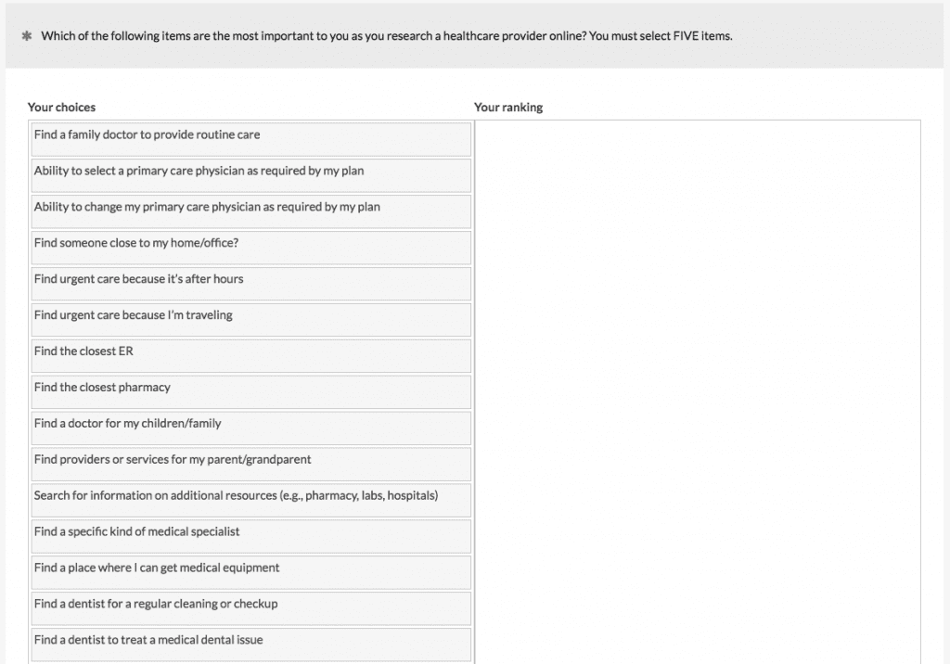Select 'Find a specific kind of medical specialist'
This screenshot has height=664, width=950.
point(250,536)
